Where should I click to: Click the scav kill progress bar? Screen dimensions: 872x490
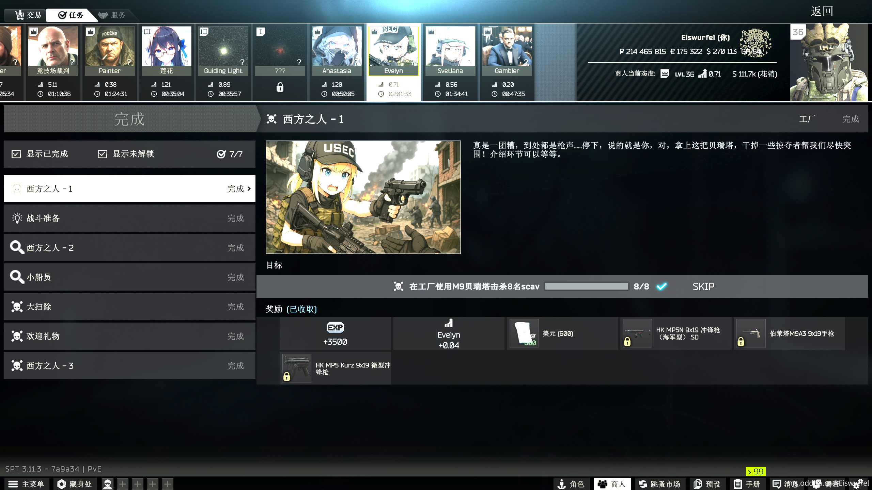(x=587, y=287)
